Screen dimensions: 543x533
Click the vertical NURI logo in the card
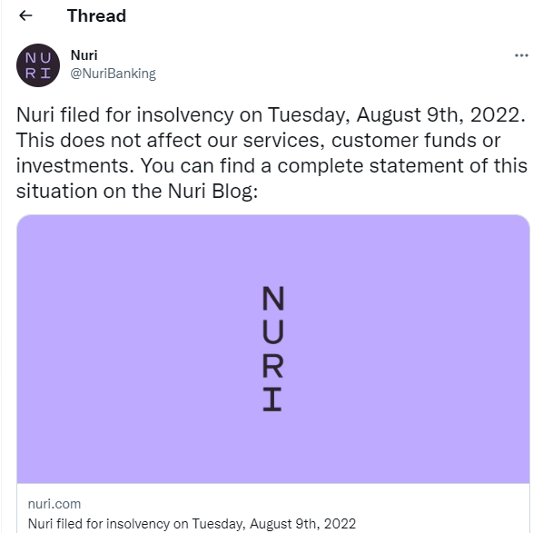(x=273, y=349)
